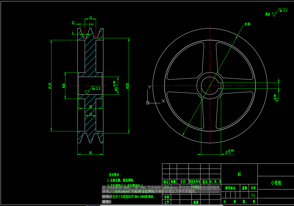Click the UCS Y axis label
This screenshot has width=294, height=206.
coord(149,87)
